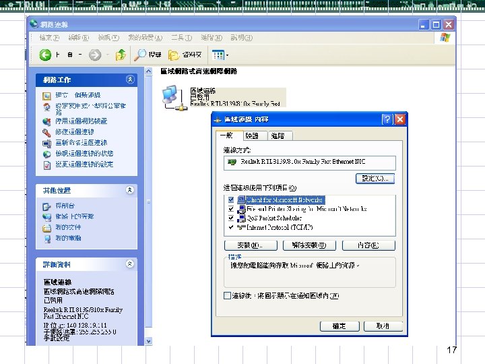485x364 pixels.
Task: Click the home or small office network setup icon
Action: tap(46, 107)
